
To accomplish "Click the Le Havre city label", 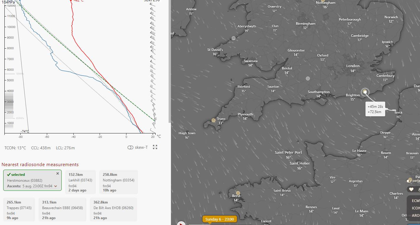I will tap(359, 150).
